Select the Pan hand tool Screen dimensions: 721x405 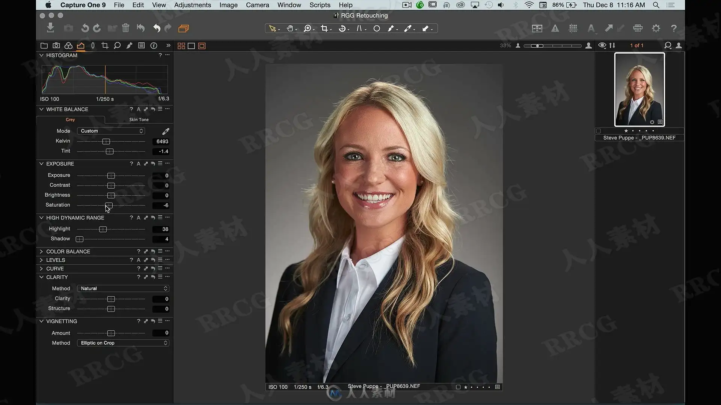click(290, 28)
